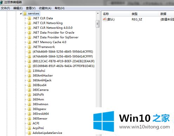Click the AcpiPmi folder icon

[29, 128]
